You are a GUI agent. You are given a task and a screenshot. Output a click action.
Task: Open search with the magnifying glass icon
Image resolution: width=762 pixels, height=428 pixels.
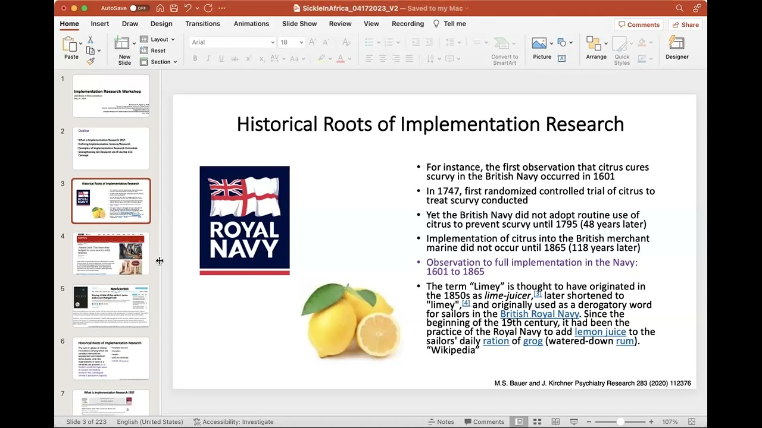(680, 8)
